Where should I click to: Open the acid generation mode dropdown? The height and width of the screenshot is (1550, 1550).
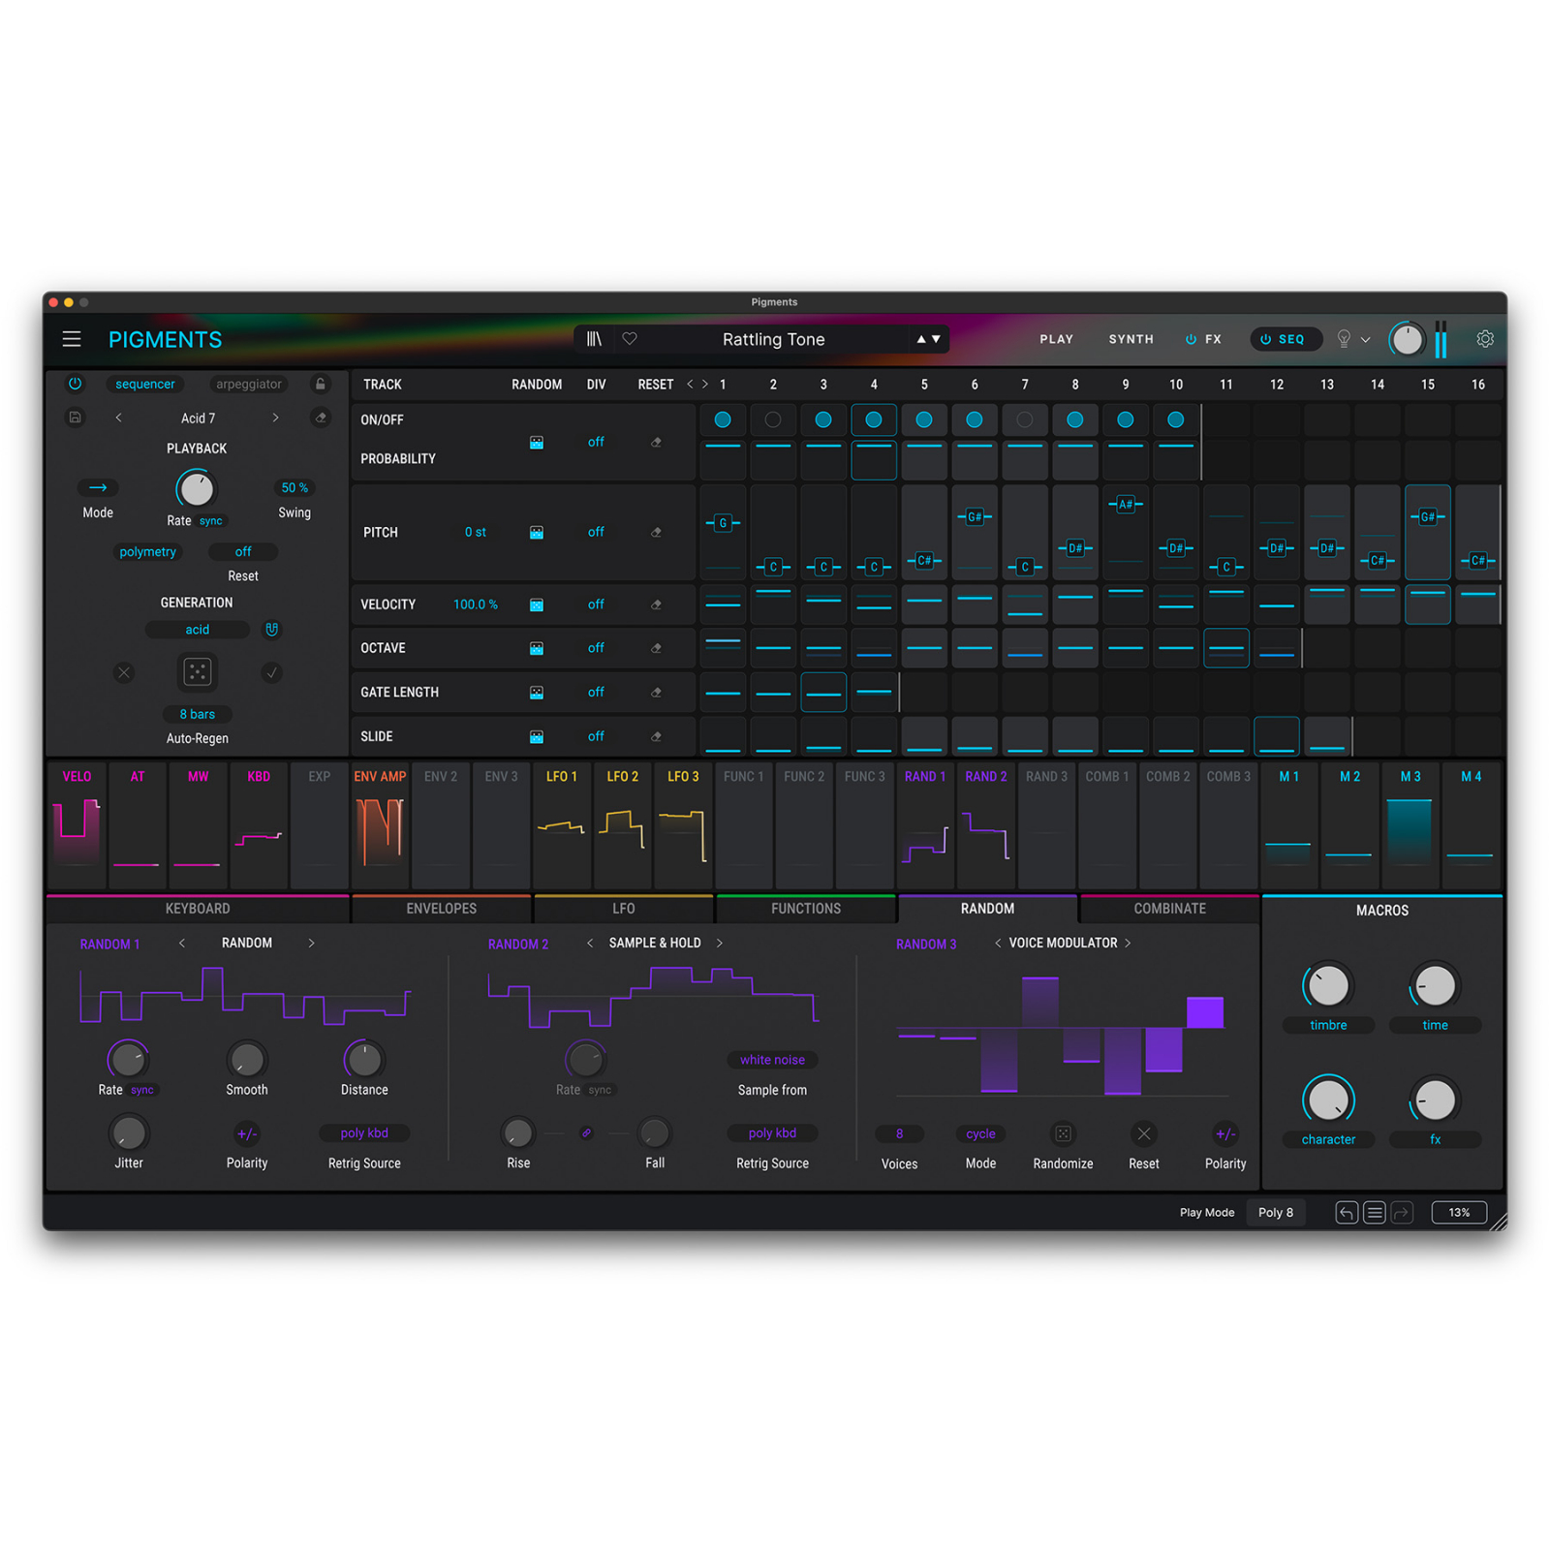[x=198, y=630]
